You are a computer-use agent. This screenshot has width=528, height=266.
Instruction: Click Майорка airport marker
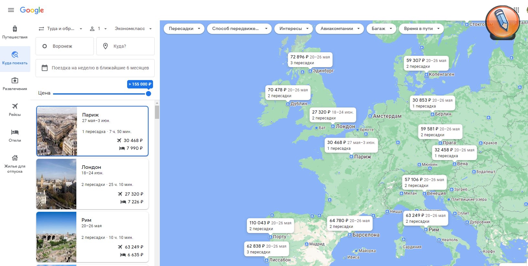click(x=356, y=251)
